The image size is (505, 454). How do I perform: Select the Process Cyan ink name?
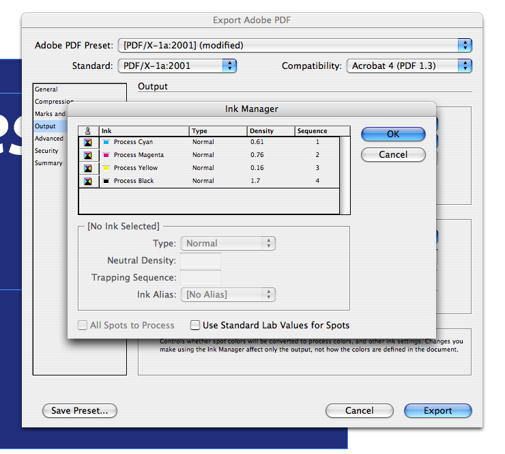[x=133, y=142]
